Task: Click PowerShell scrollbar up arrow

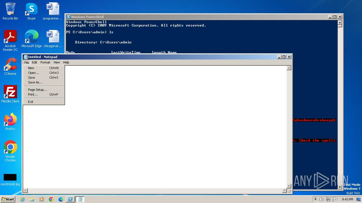Action: (x=340, y=23)
